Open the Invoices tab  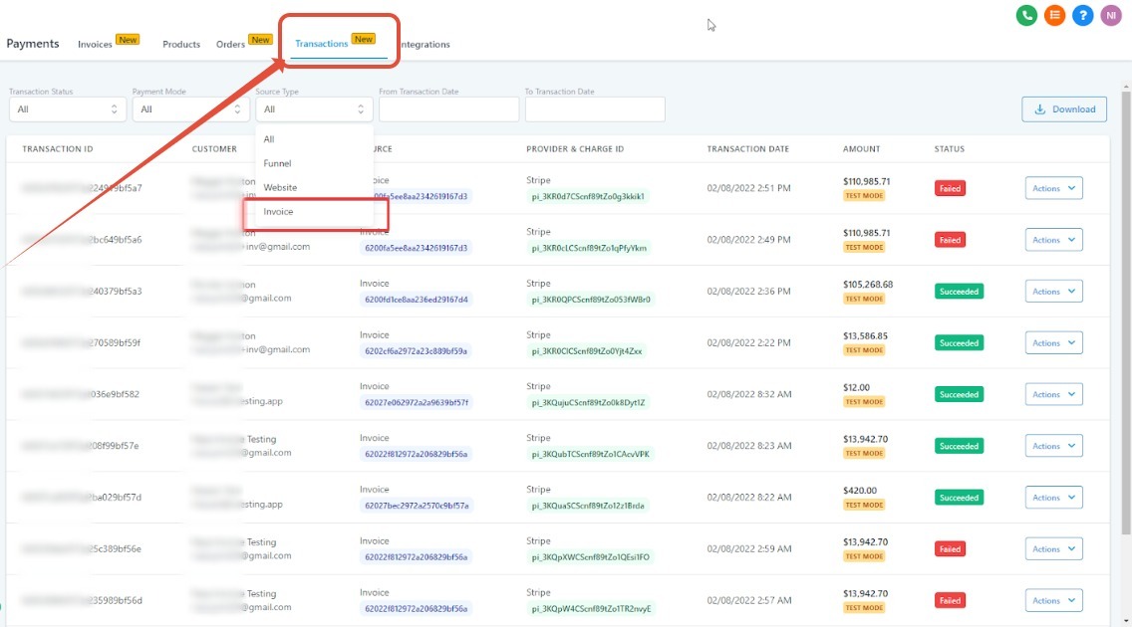tap(95, 44)
